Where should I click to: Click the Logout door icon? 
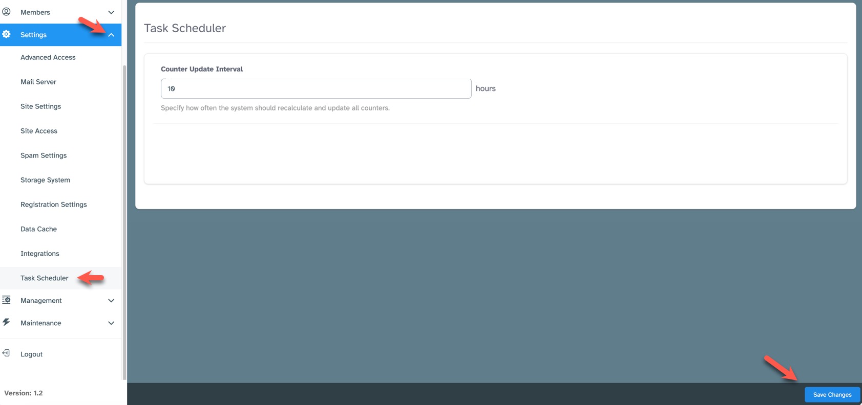pyautogui.click(x=7, y=353)
